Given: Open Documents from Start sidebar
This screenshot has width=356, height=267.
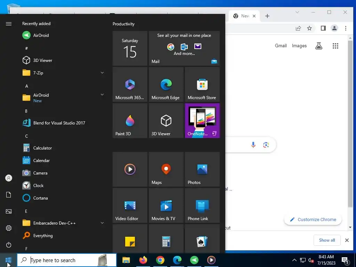Looking at the screenshot, I should click(x=9, y=195).
